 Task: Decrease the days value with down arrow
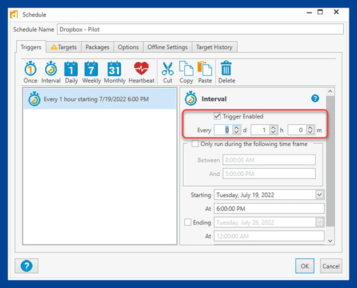coord(236,132)
